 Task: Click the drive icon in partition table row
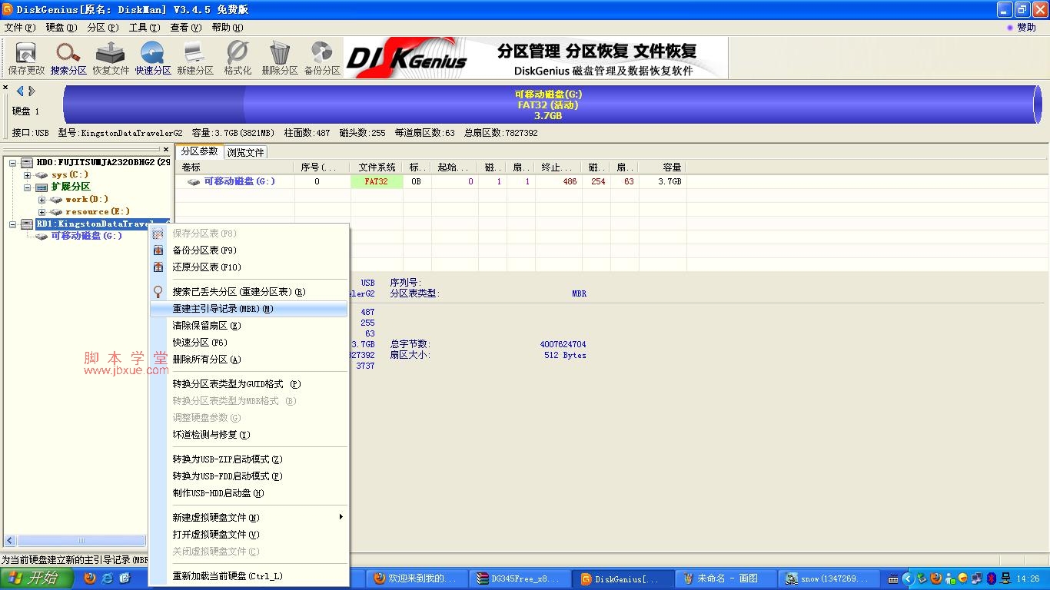(x=194, y=182)
